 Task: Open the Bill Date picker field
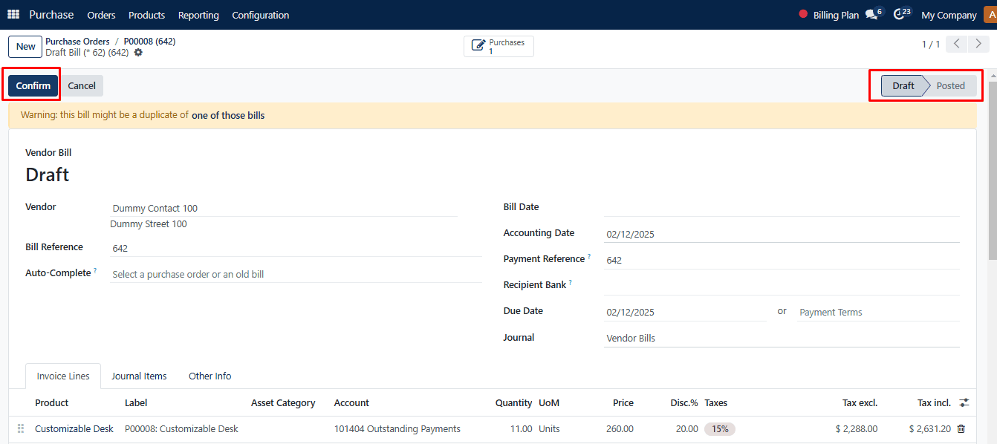tap(782, 208)
